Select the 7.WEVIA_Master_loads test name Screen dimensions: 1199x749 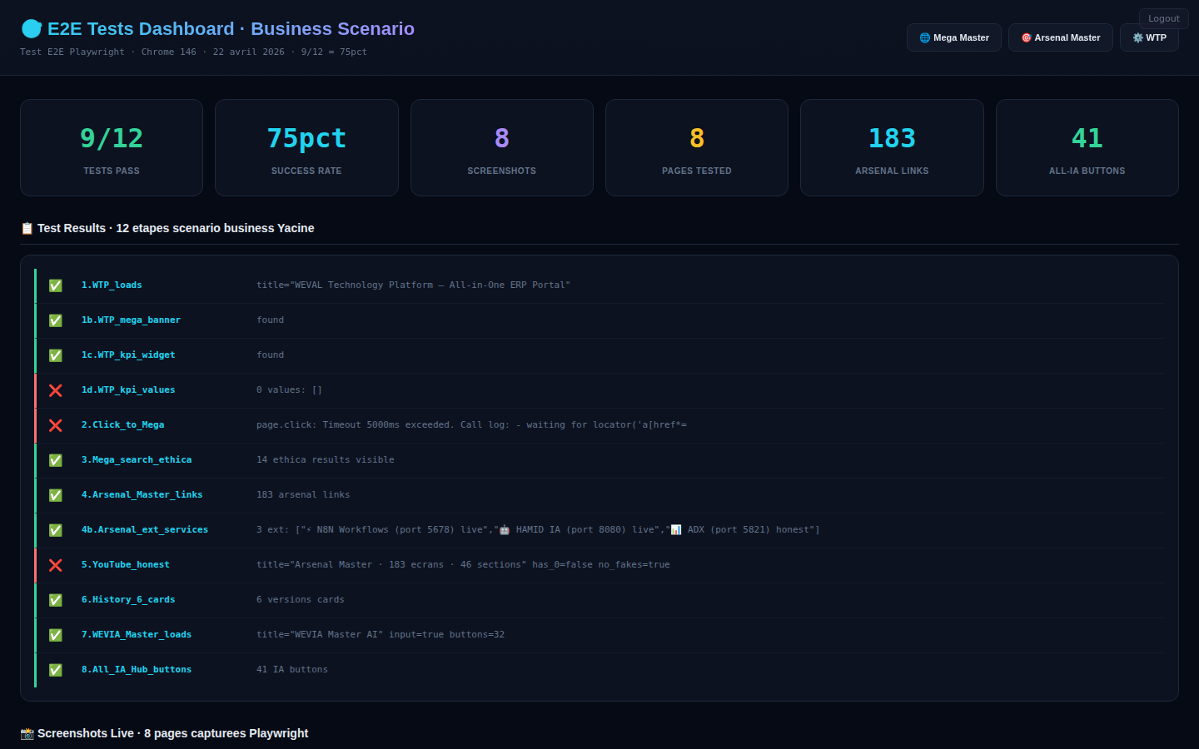pos(137,634)
